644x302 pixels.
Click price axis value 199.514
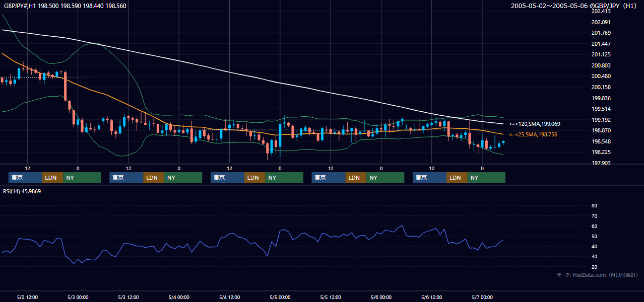click(601, 109)
